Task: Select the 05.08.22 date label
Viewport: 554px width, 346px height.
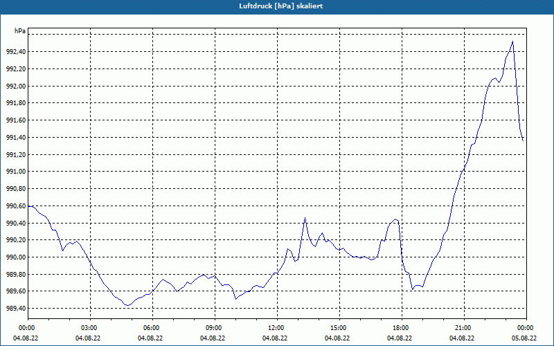Action: [x=524, y=338]
